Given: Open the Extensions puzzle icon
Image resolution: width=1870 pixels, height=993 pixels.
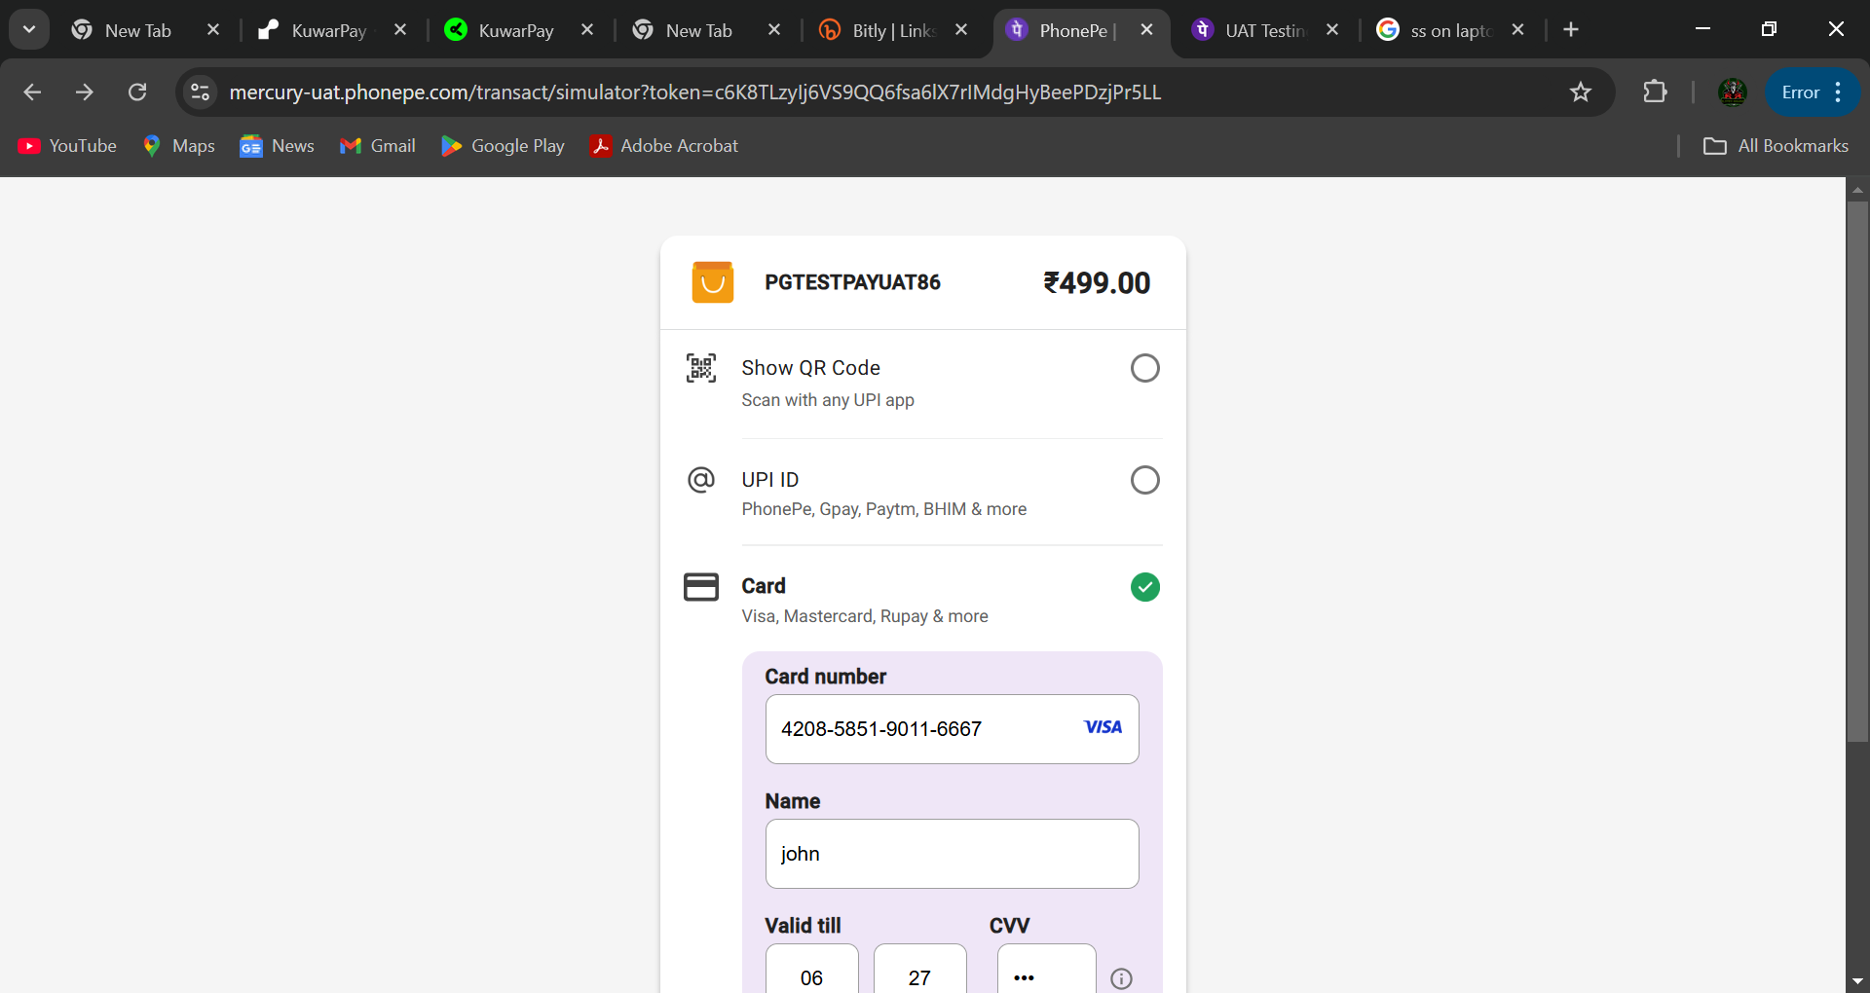Looking at the screenshot, I should [x=1655, y=92].
